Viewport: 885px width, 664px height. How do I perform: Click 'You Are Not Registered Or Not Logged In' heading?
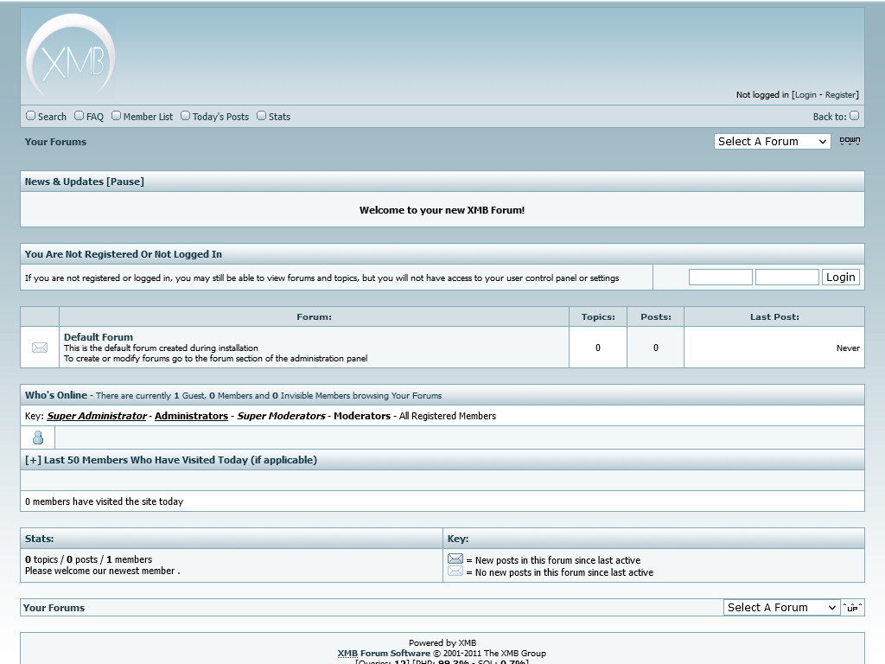click(x=123, y=254)
